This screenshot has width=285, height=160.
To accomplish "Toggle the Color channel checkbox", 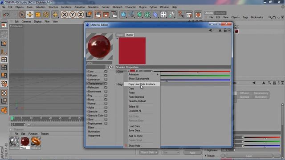I will [106, 72].
